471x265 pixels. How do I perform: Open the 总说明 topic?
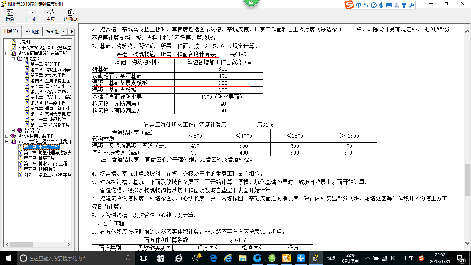[x=23, y=42]
